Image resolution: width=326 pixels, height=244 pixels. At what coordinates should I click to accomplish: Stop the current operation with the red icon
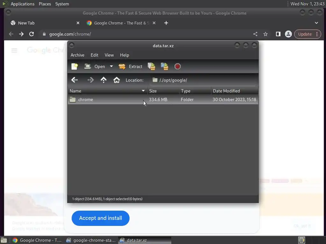pyautogui.click(x=177, y=66)
